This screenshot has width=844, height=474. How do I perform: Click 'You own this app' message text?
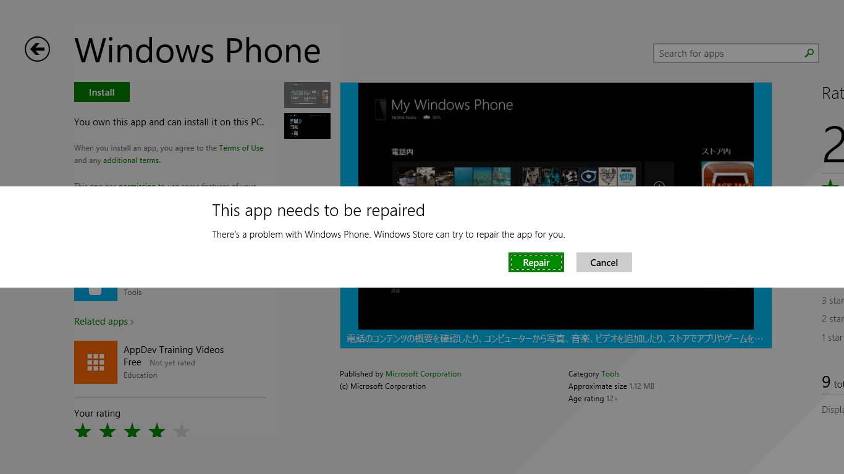[x=169, y=122]
